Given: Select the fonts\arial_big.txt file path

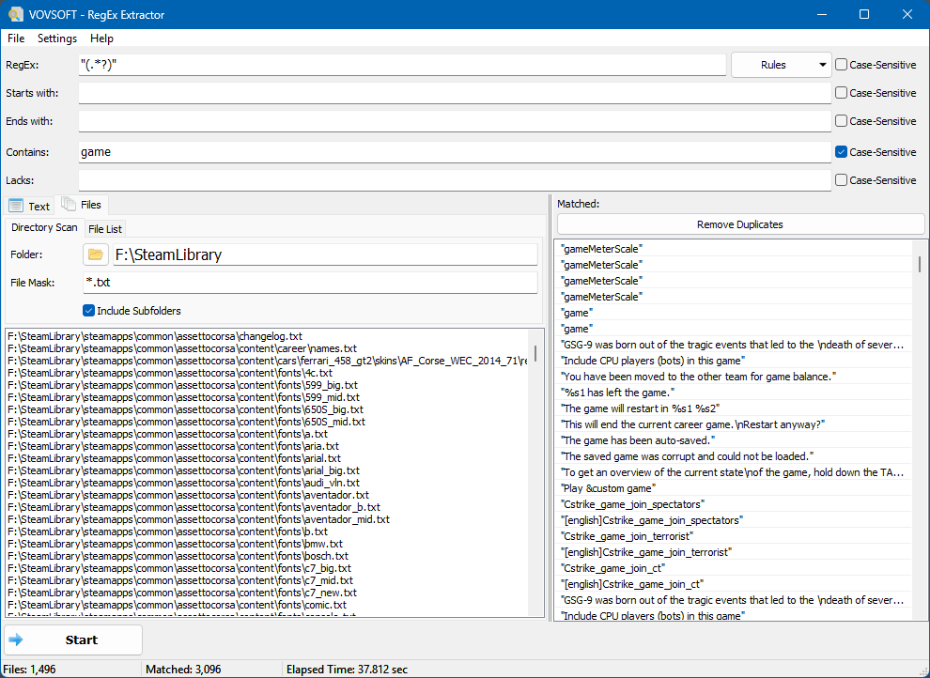Looking at the screenshot, I should 183,470.
